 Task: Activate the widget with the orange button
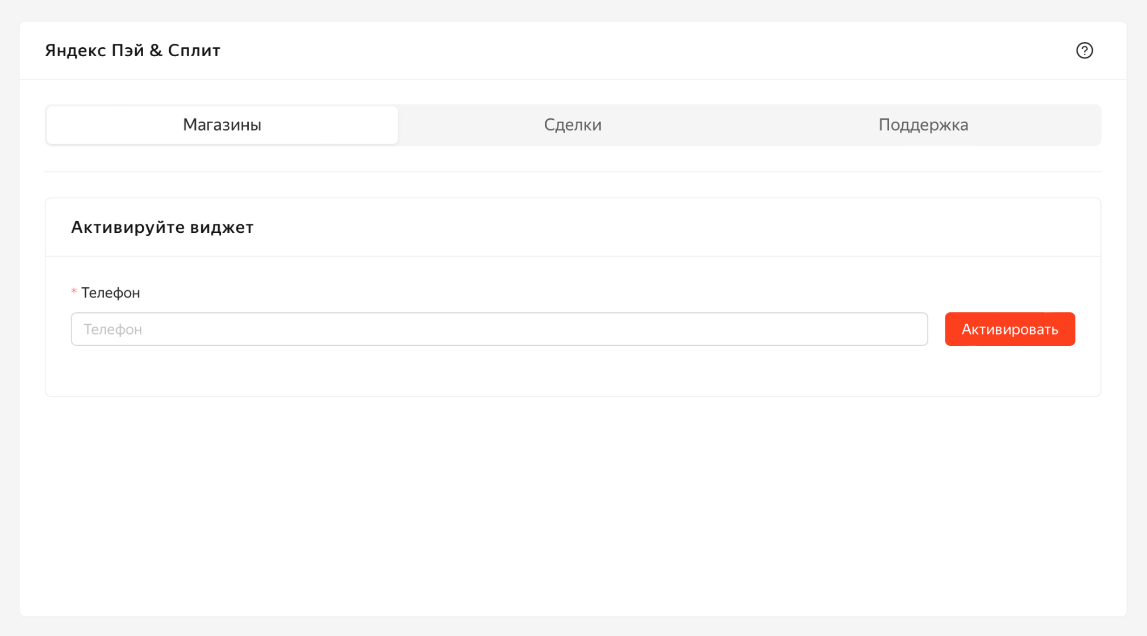[1010, 329]
